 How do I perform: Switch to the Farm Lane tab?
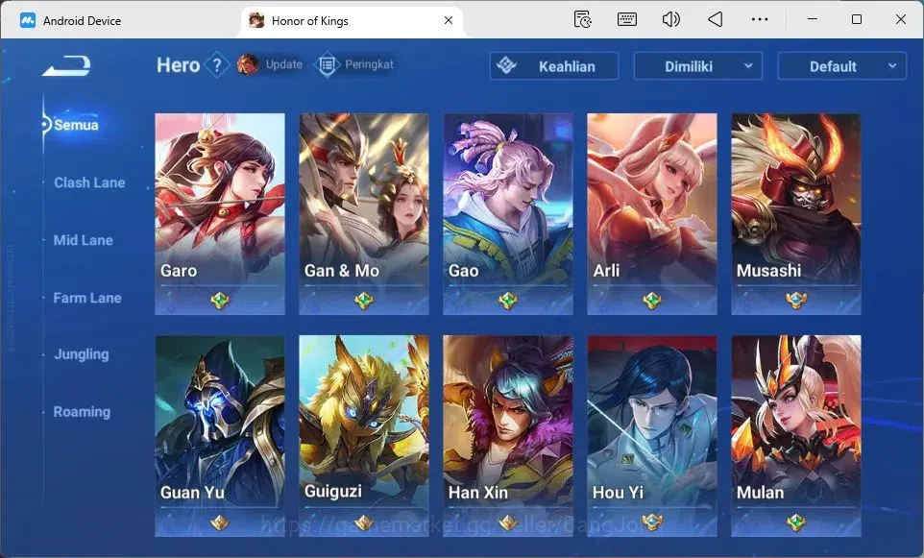[87, 298]
